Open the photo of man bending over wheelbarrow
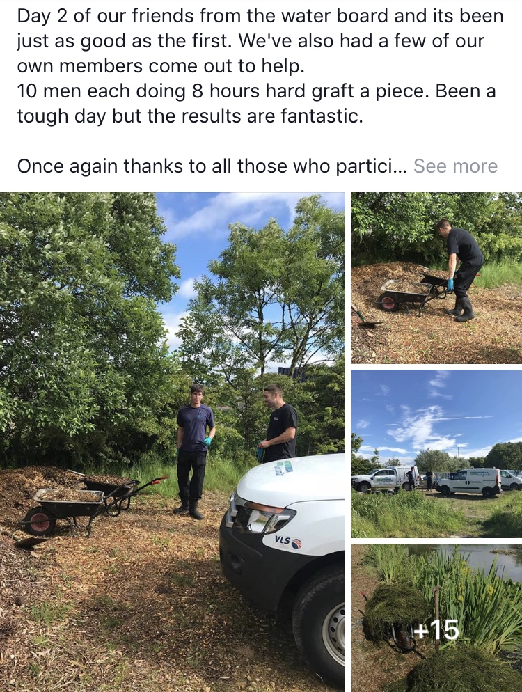 tap(436, 278)
